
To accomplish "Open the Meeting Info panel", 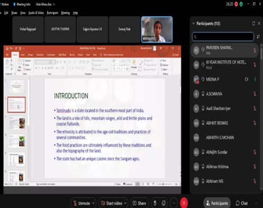I will pyautogui.click(x=22, y=4).
